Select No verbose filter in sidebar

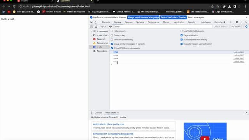(100, 51)
